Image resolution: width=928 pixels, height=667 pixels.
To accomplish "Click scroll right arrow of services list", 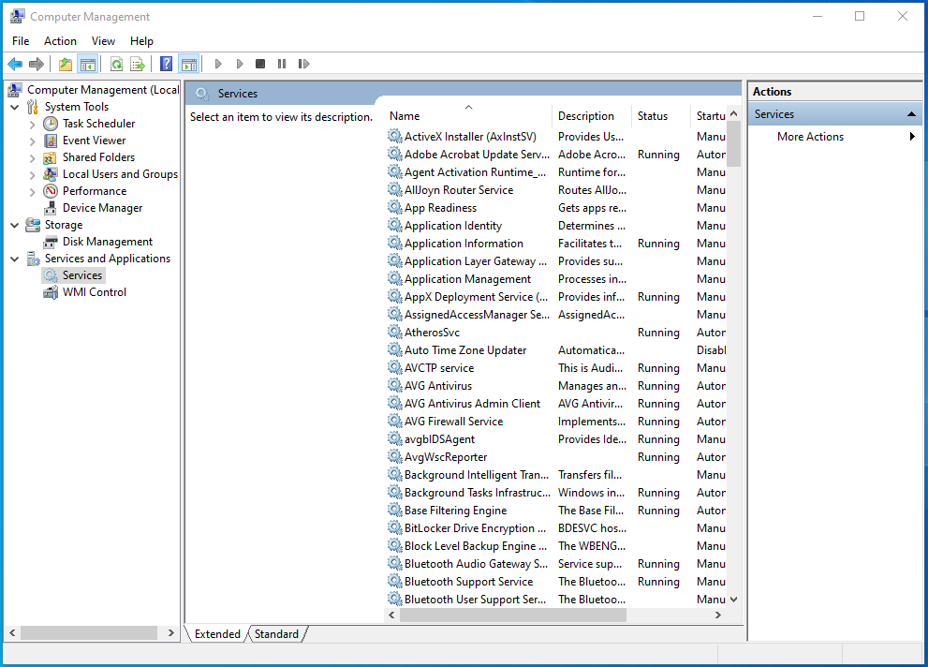I will click(718, 615).
